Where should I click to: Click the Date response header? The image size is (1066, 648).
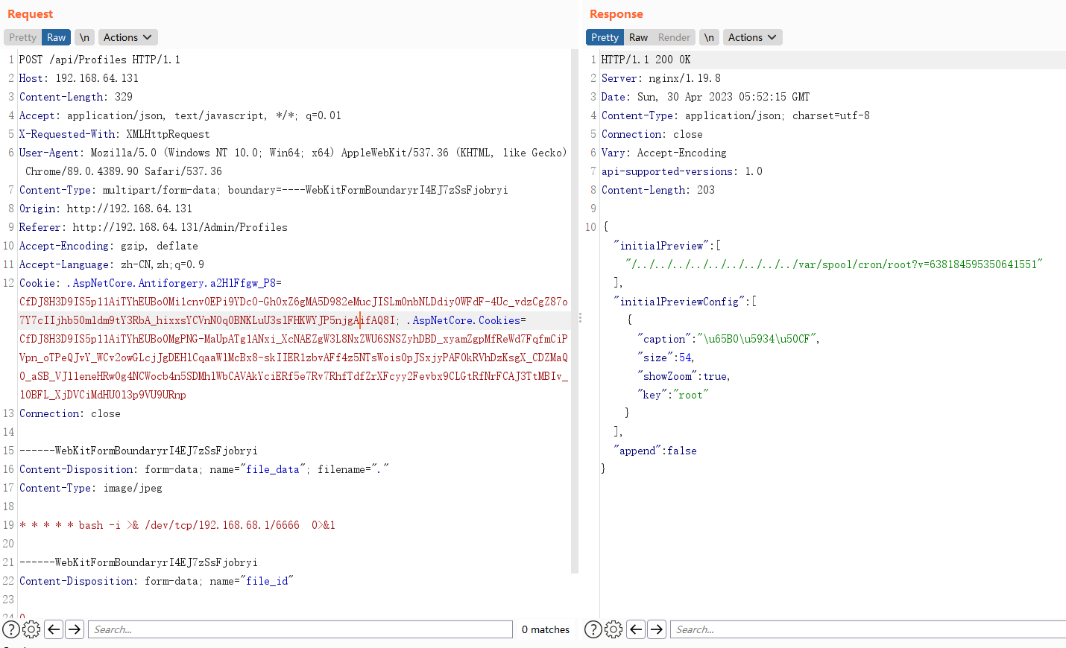coord(705,97)
